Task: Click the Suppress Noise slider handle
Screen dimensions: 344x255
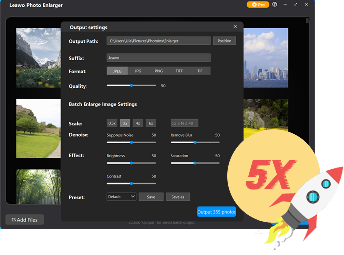Action: pyautogui.click(x=131, y=142)
